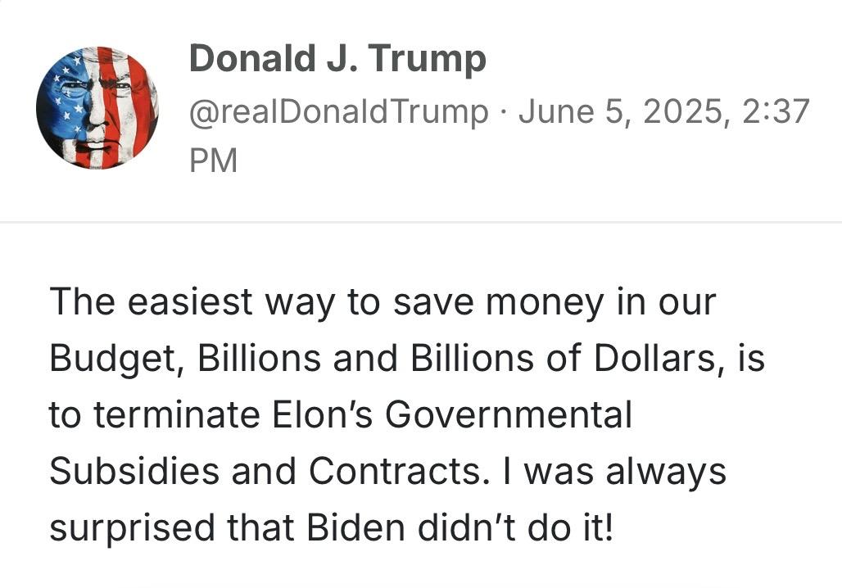Click the word always in the post
Viewport: 842px width, 588px height.
coord(666,473)
